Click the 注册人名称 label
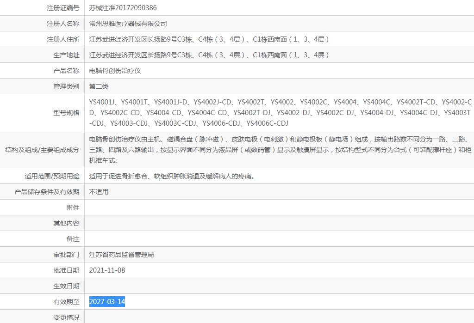 (63, 24)
